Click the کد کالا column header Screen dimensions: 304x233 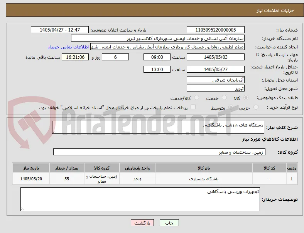click(269, 168)
